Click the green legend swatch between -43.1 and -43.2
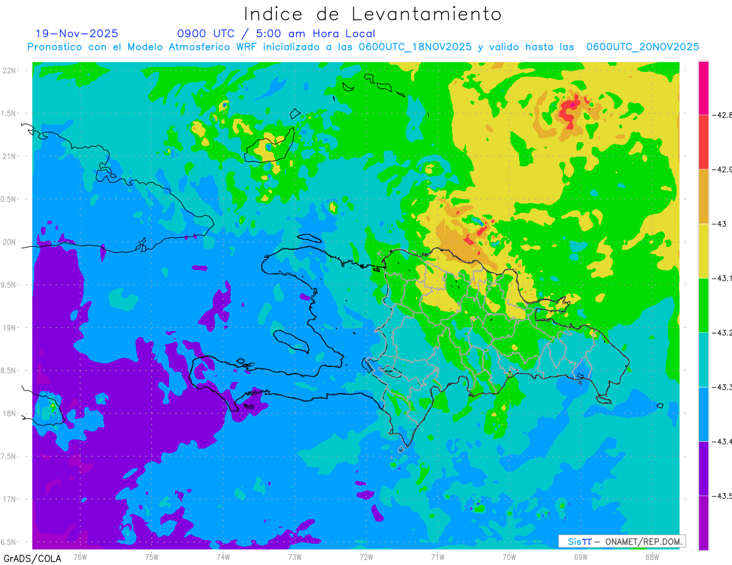 click(x=704, y=305)
